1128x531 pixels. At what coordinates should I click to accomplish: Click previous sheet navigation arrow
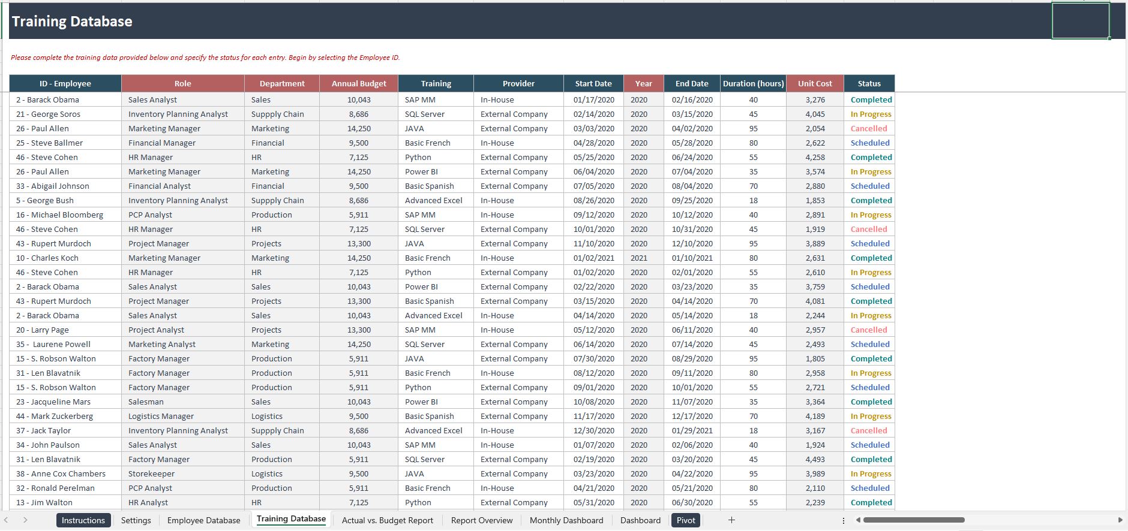click(6, 520)
